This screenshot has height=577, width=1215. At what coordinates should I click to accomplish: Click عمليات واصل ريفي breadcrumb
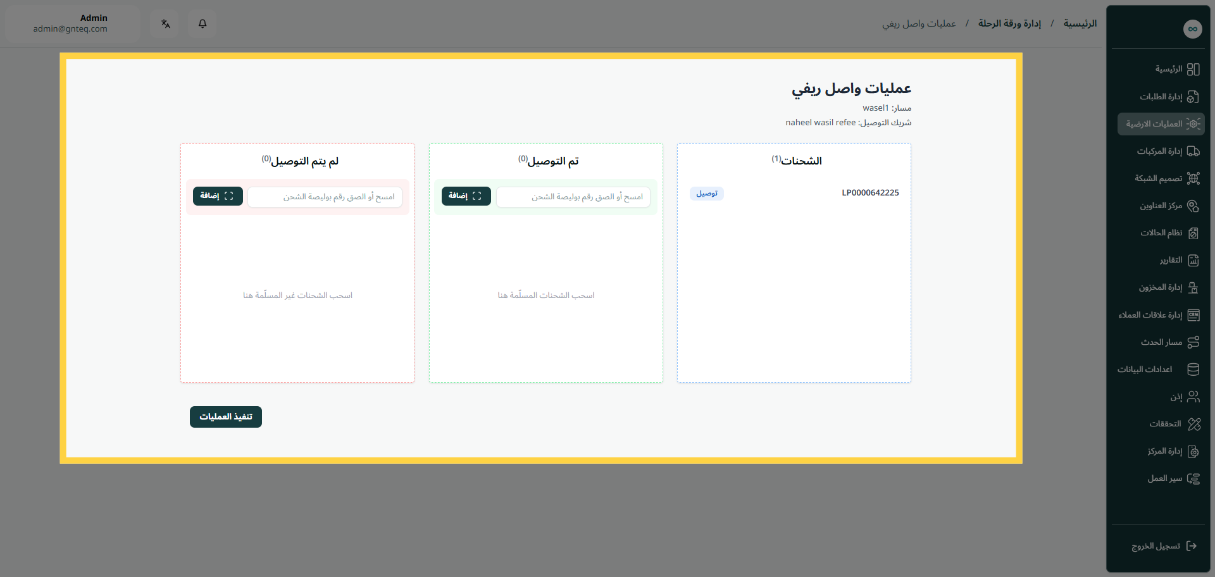[919, 23]
